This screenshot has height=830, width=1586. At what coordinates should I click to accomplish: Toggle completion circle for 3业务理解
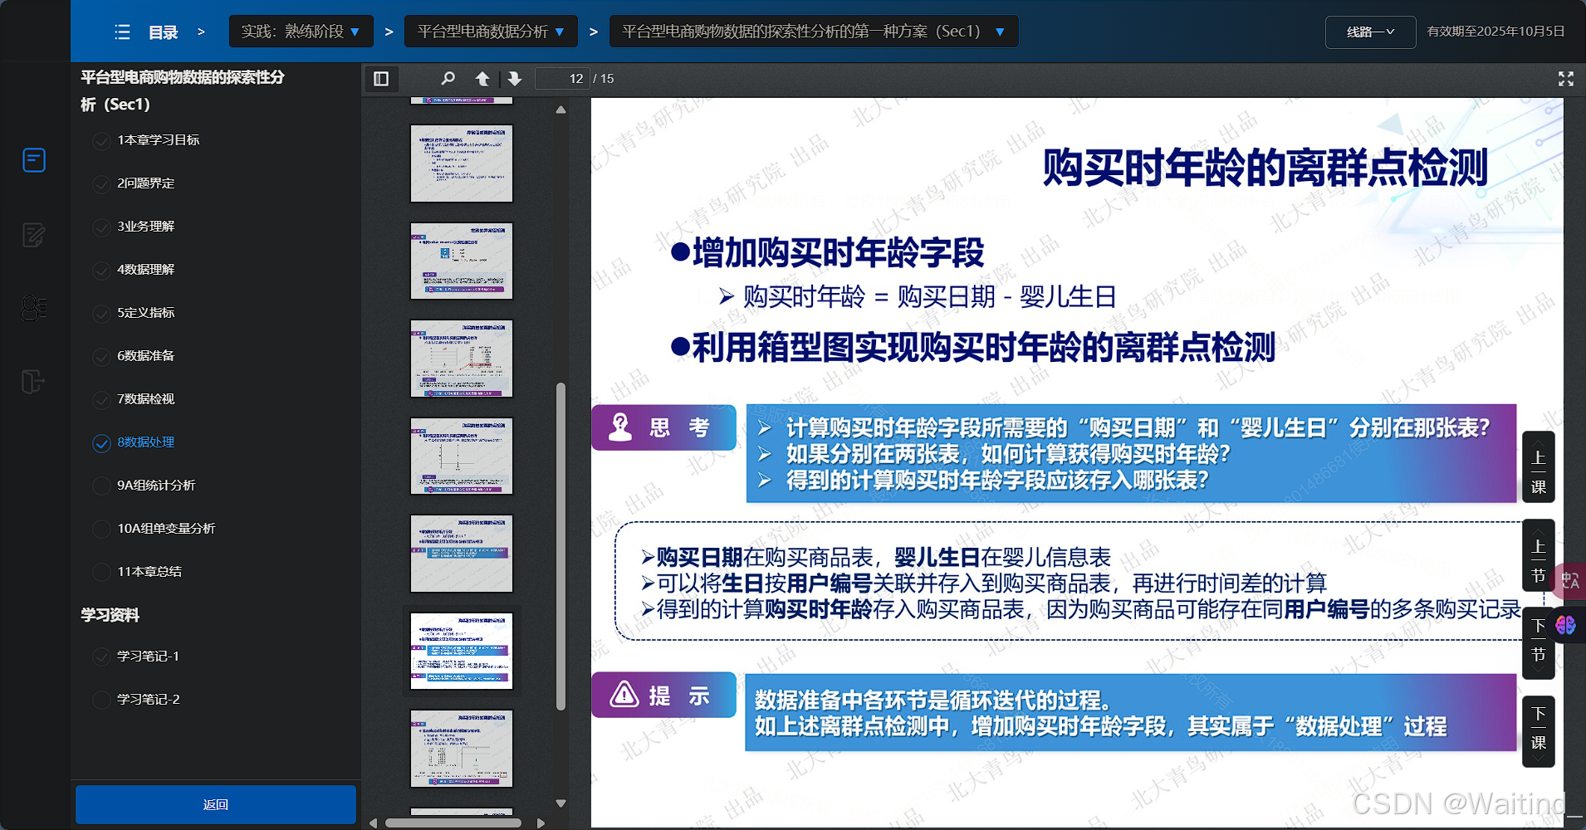point(101,227)
